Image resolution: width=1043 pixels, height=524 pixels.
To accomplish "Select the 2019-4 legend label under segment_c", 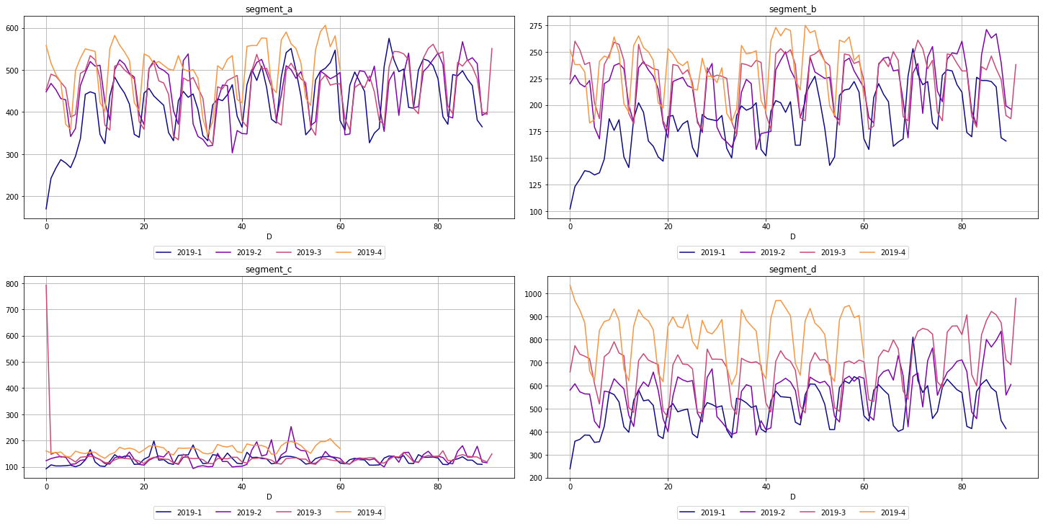I will tap(370, 512).
